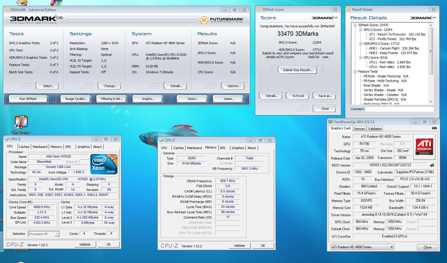Click the Comment input field
The image size is (447, 263).
tap(400, 109)
